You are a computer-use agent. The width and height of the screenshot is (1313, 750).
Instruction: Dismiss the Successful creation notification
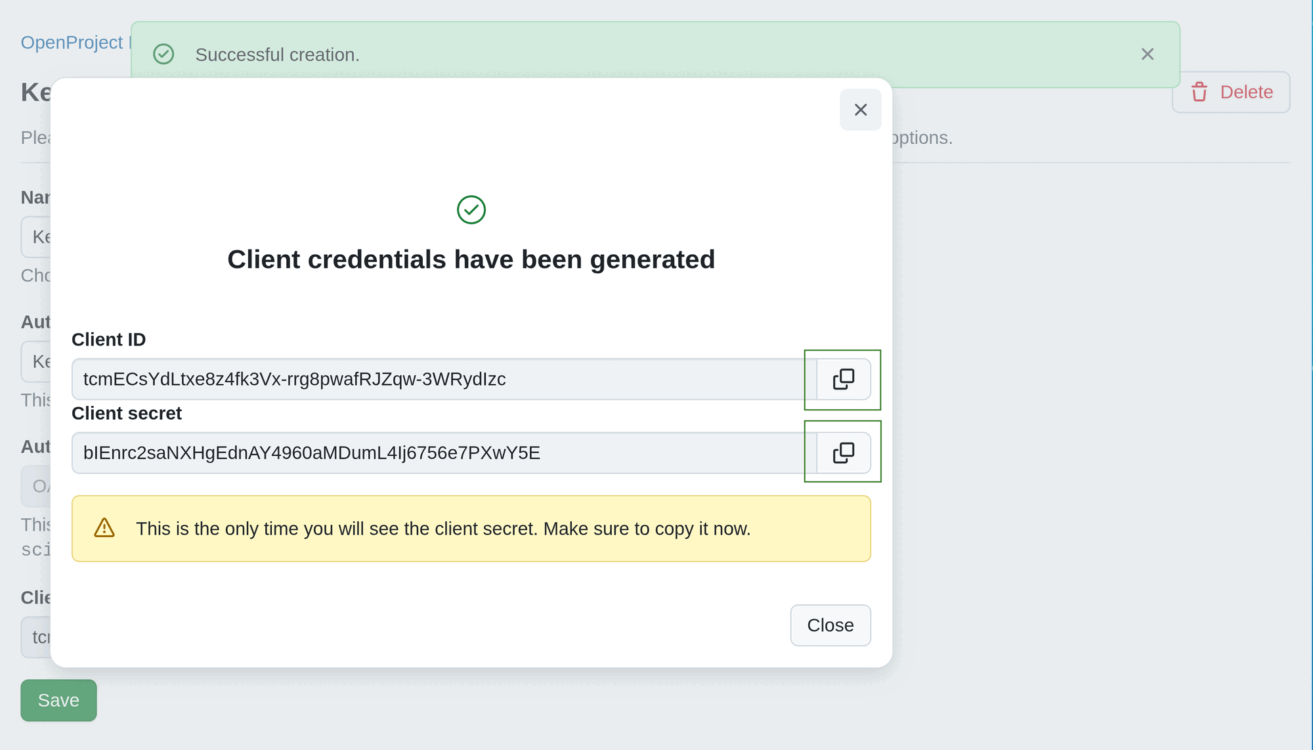(1148, 54)
